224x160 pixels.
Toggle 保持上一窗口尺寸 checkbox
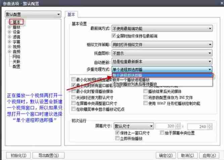tap(117, 133)
